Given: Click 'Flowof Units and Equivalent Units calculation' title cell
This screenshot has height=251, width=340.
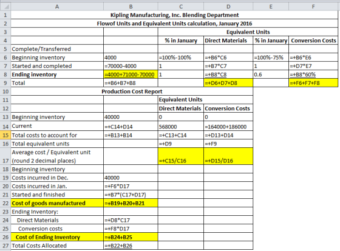Looking at the screenshot, I should coord(174,24).
